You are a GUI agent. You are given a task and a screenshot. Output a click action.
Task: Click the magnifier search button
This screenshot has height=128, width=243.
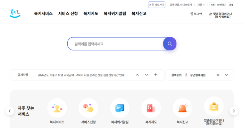pyautogui.click(x=170, y=44)
